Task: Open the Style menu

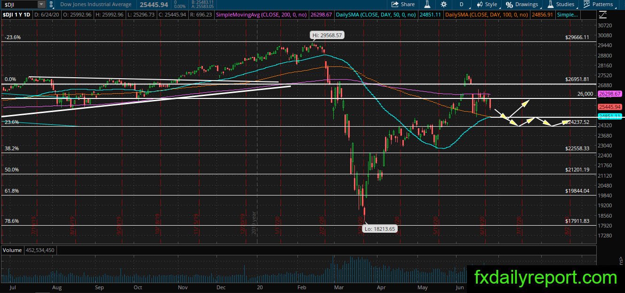Action: coord(487,4)
